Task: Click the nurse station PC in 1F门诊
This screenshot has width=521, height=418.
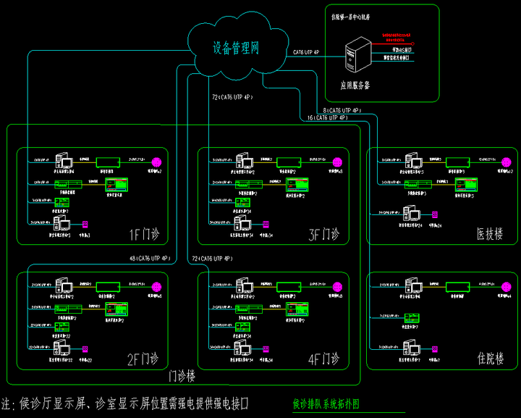Action: (64, 161)
